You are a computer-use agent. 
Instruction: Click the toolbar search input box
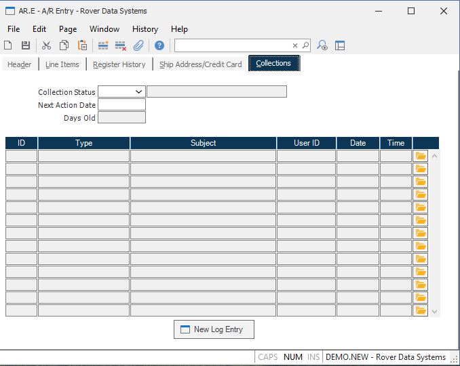pyautogui.click(x=232, y=45)
